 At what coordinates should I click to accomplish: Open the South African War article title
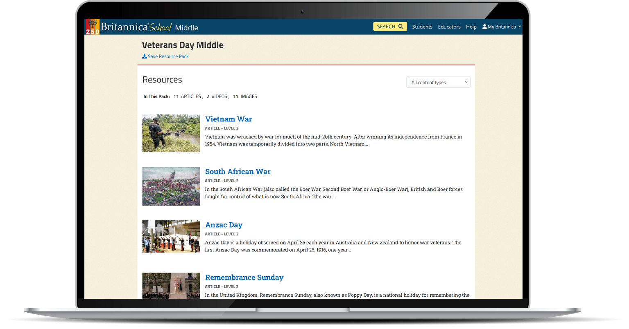pyautogui.click(x=238, y=172)
